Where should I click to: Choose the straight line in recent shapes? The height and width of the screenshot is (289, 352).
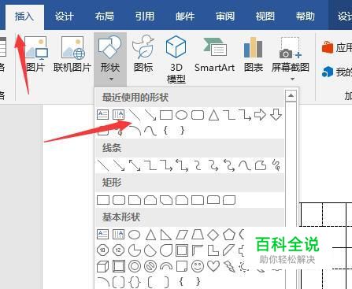coord(135,115)
